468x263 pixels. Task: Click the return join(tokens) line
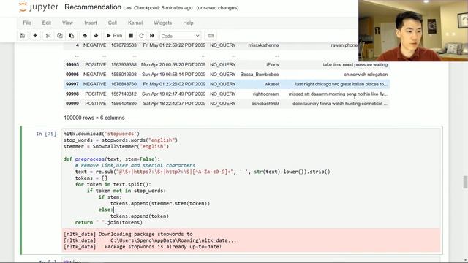click(109, 223)
